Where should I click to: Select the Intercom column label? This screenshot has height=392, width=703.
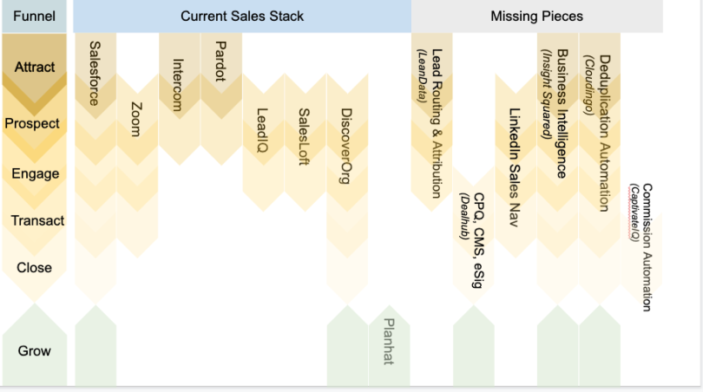(x=178, y=85)
